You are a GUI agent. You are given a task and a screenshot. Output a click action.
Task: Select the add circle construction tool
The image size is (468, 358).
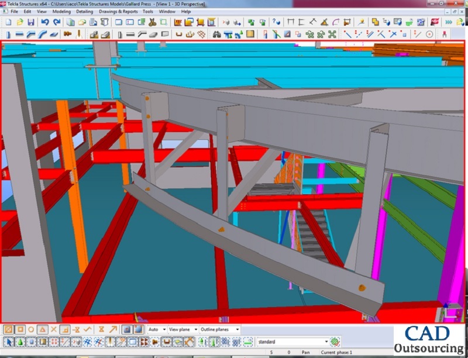click(x=429, y=35)
